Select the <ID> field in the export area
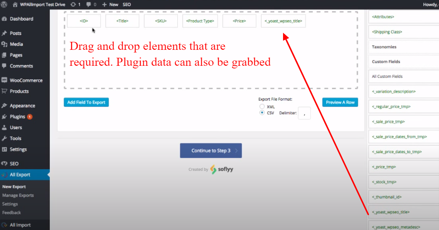Image resolution: width=439 pixels, height=230 pixels. click(x=84, y=21)
